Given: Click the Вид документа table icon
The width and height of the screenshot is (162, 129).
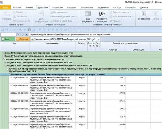Looking at the screenshot, I should (x=87, y=14).
